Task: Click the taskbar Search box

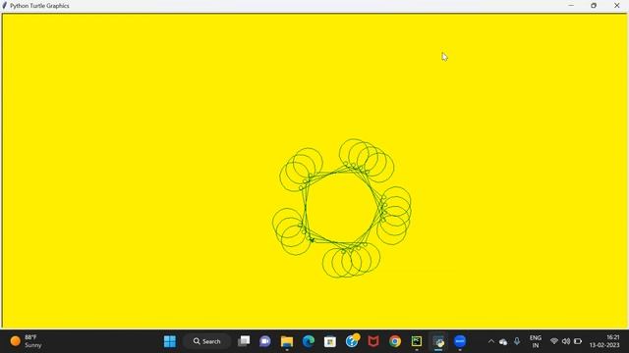Action: point(206,341)
